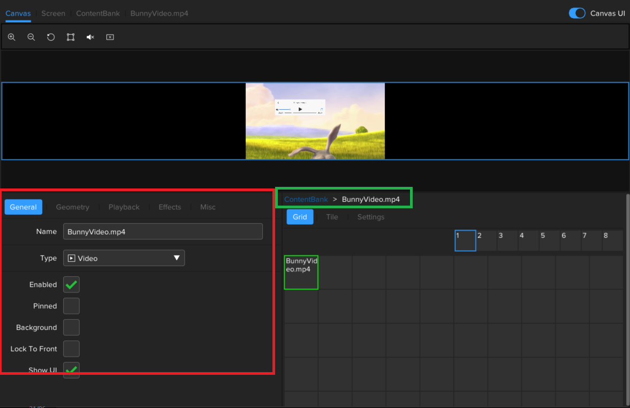Select the Tile view button

[x=332, y=217]
